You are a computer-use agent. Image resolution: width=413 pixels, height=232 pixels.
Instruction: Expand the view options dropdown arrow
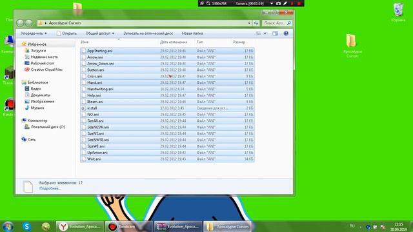(x=265, y=34)
